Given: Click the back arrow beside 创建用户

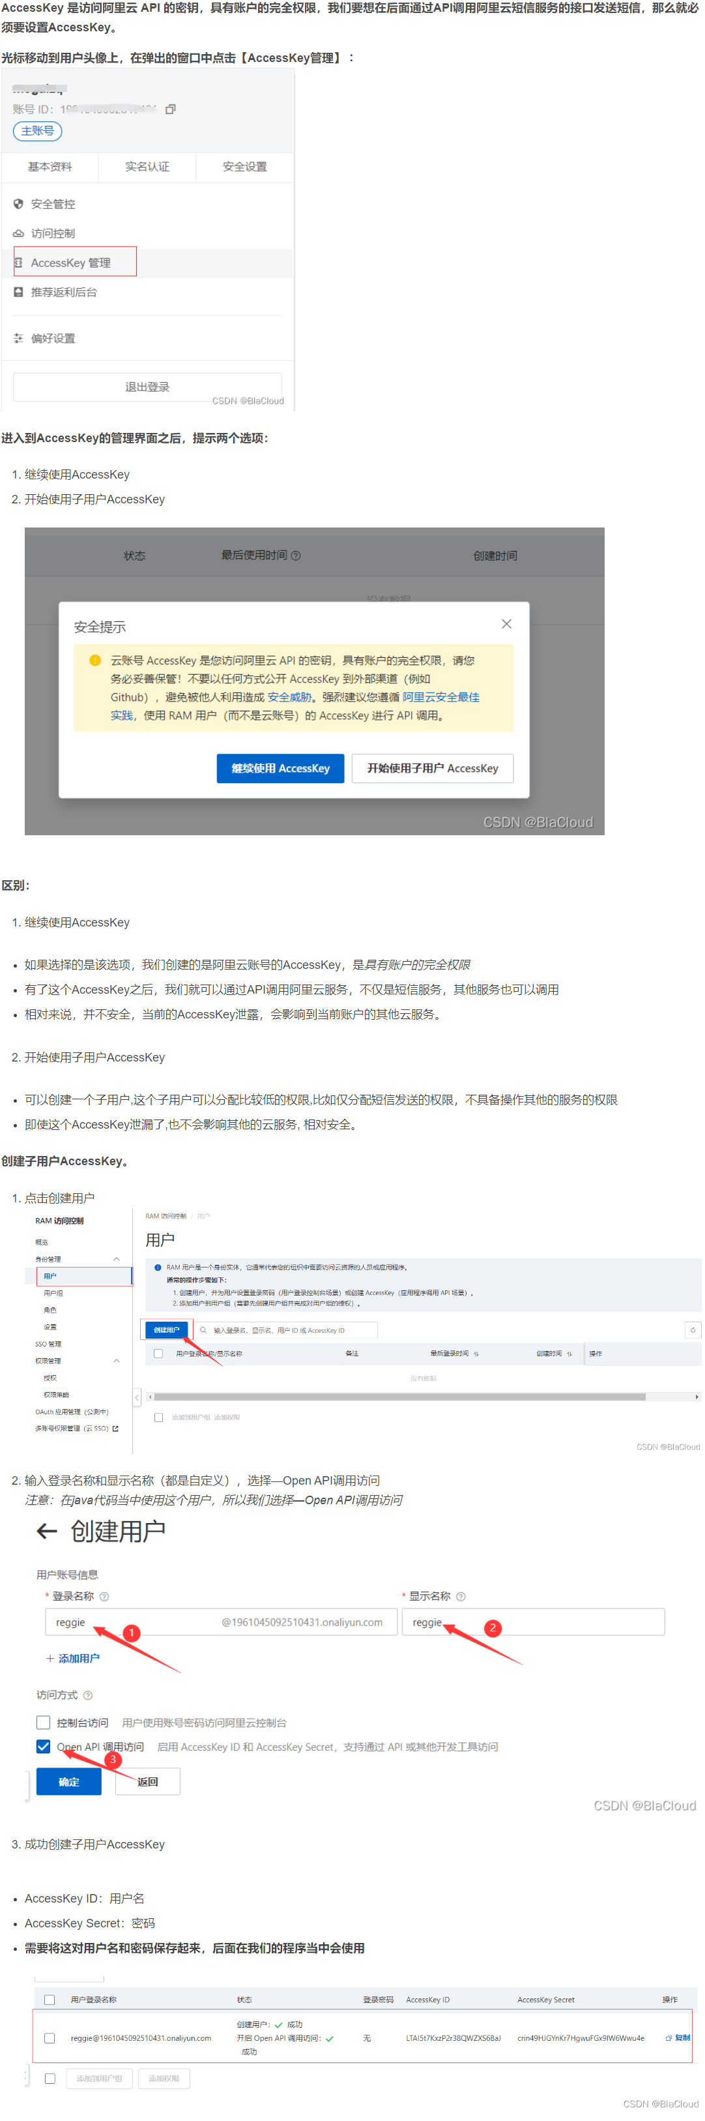Looking at the screenshot, I should (47, 1531).
